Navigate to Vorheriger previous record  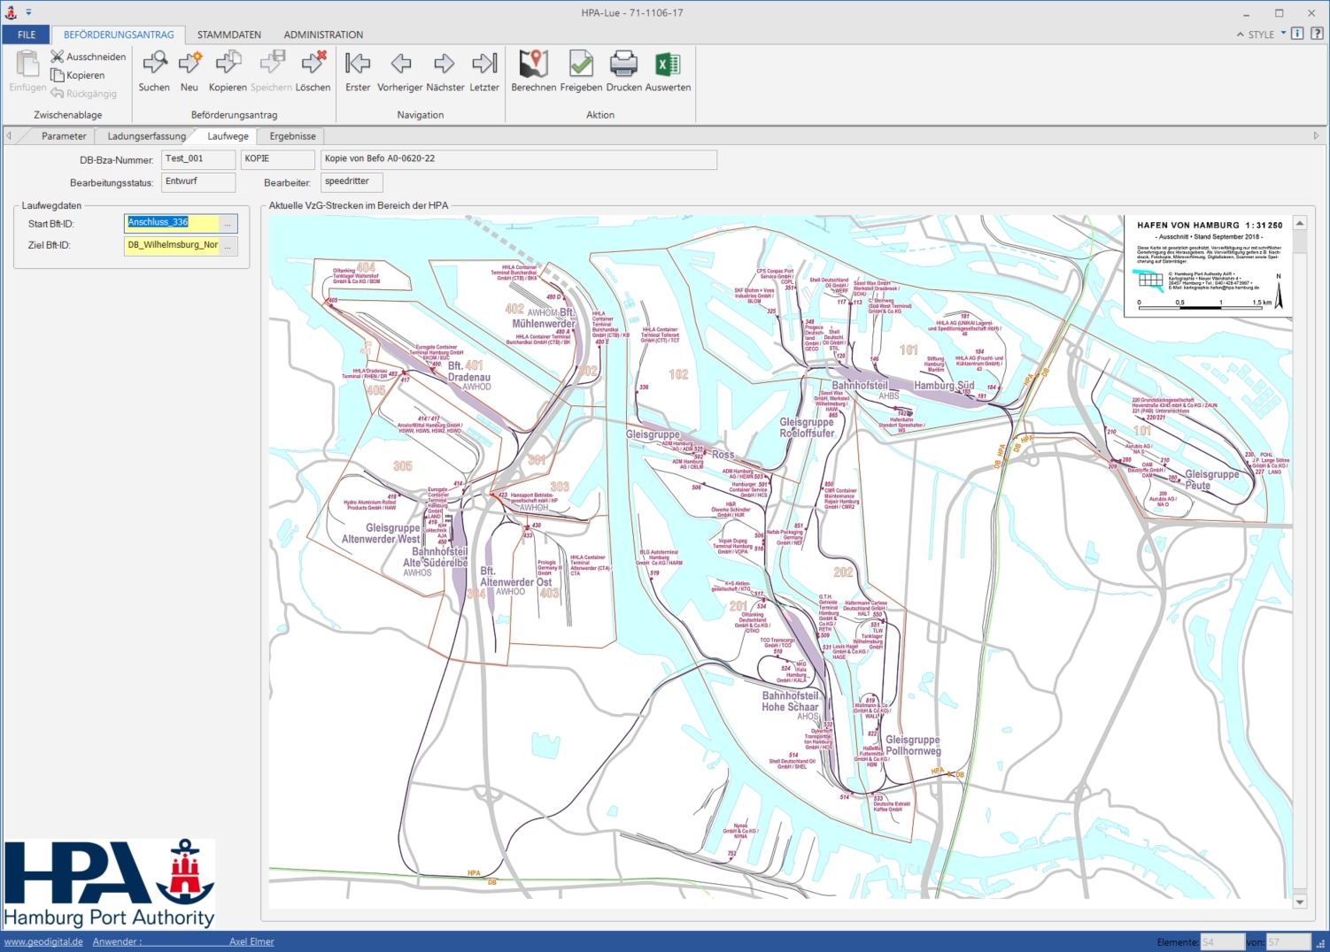pos(400,64)
